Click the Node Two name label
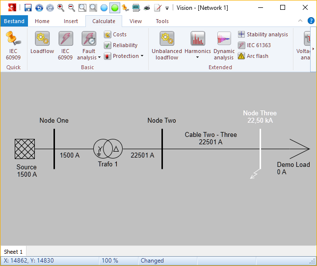Viewport: 317px width, 266px height. [x=162, y=120]
